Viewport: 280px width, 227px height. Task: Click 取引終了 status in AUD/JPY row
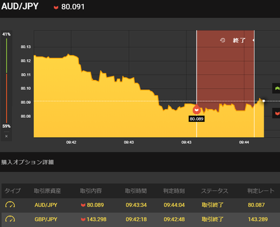(x=212, y=205)
